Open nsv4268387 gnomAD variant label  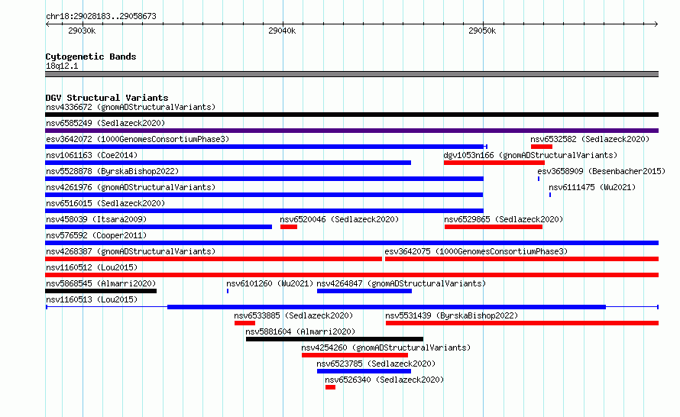click(131, 251)
